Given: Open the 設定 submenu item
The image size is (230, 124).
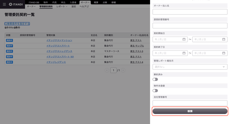Looking at the screenshot, I should tap(74, 6).
